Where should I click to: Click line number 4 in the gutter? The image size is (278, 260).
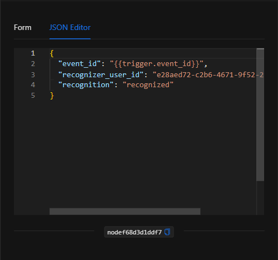pyautogui.click(x=33, y=85)
